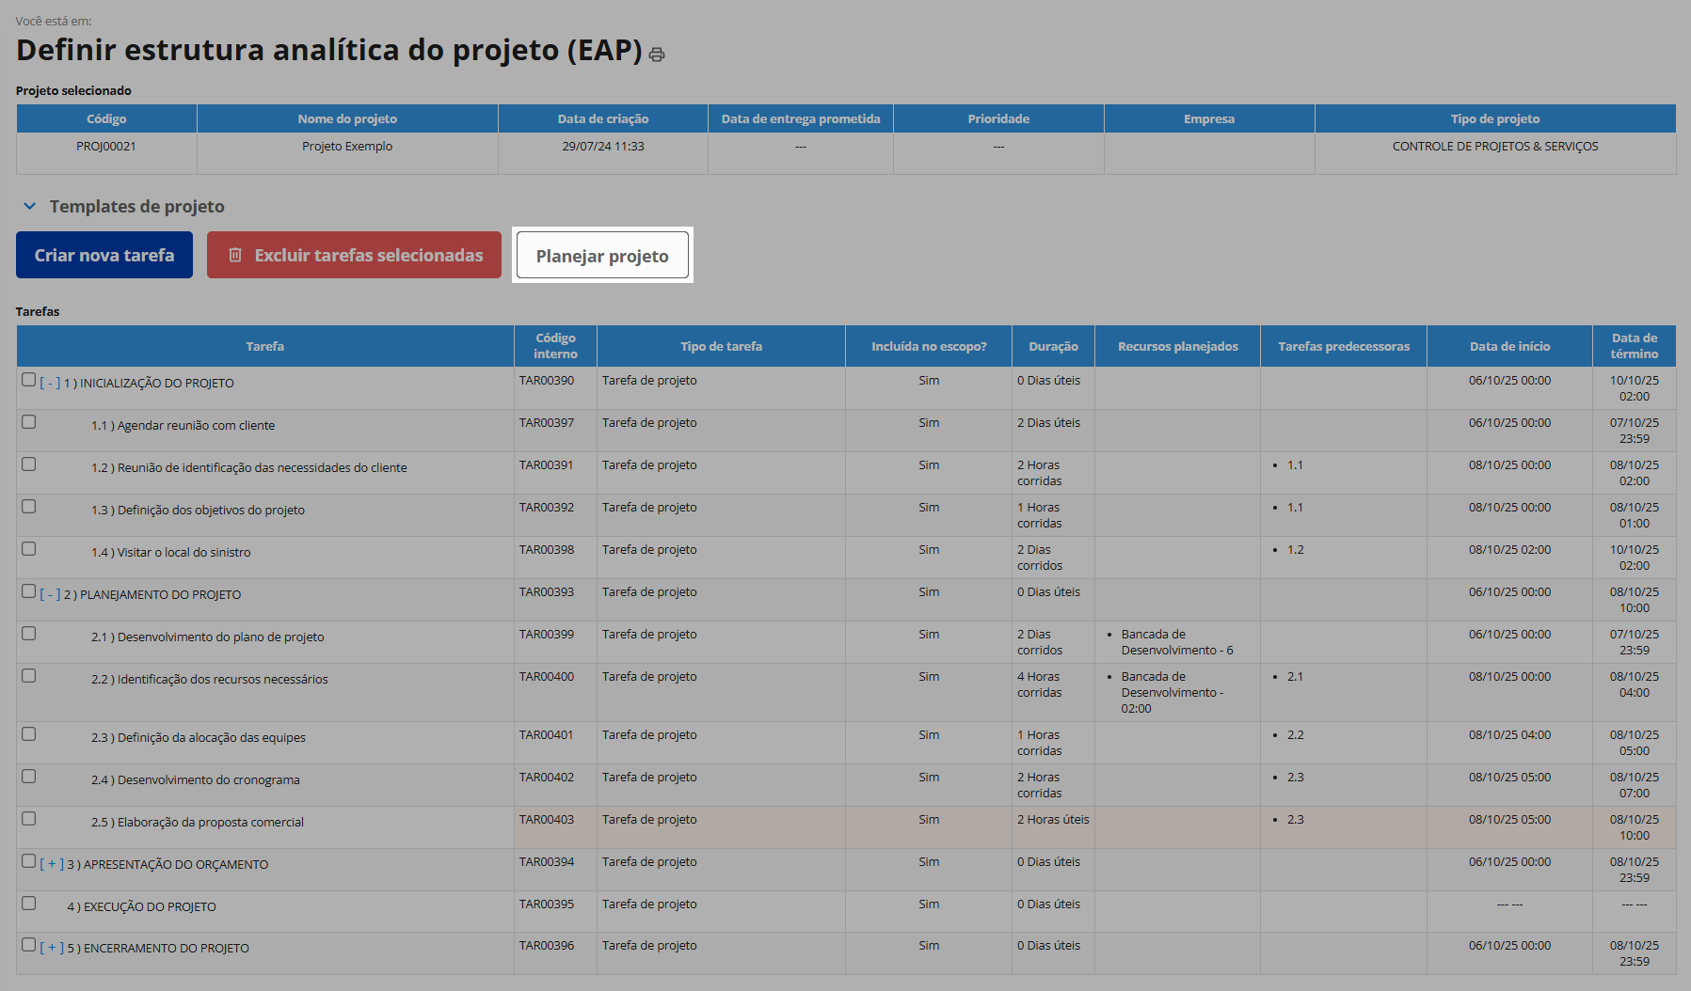Image resolution: width=1691 pixels, height=991 pixels.
Task: Expand the ENCERRAMENTO DO PROJETO task group
Action: point(52,949)
